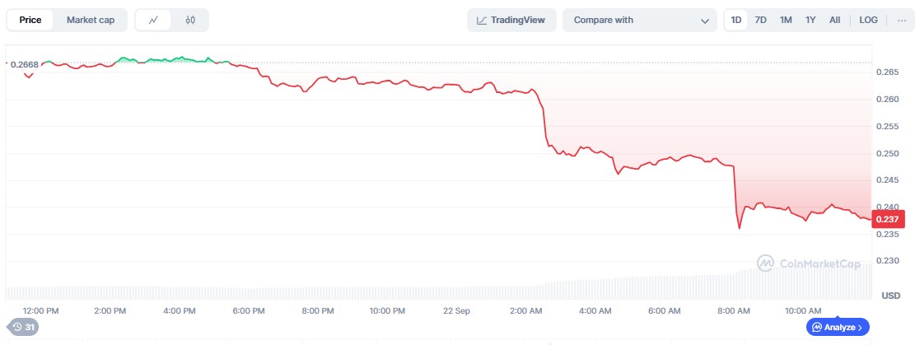The width and height of the screenshot is (915, 345).
Task: Switch to line chart view icon
Action: (x=153, y=20)
